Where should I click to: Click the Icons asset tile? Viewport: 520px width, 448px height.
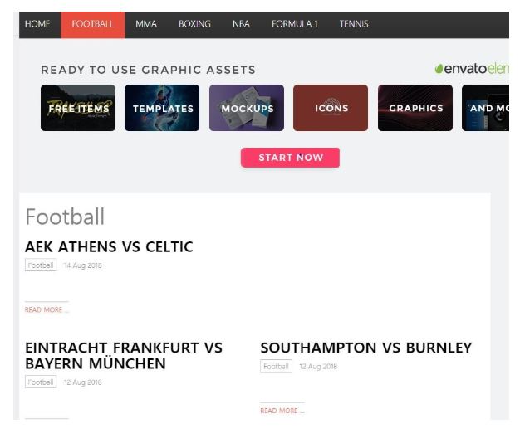coord(331,108)
